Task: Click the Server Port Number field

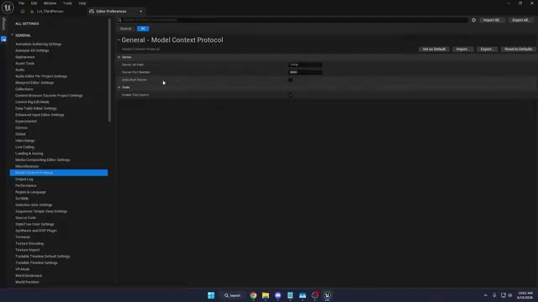Action: point(305,72)
